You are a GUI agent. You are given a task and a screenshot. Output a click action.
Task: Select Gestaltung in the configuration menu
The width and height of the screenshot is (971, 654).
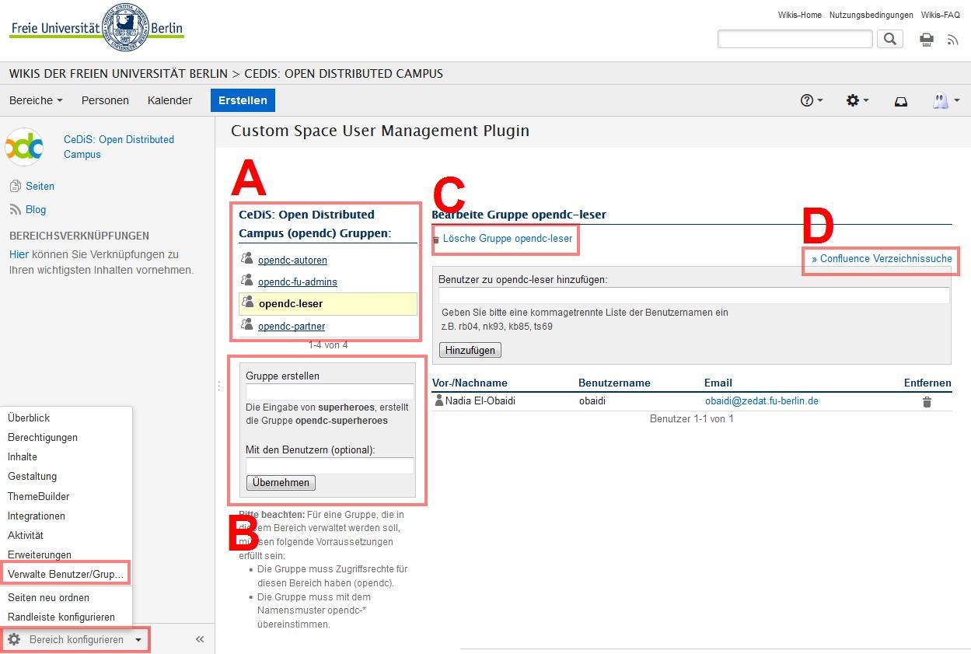[32, 476]
